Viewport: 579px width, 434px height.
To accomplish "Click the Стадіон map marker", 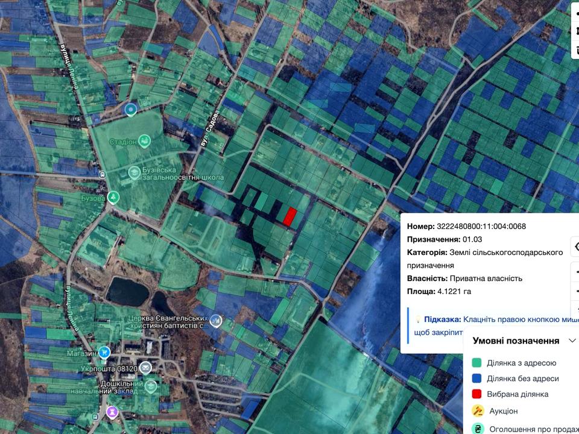I will tap(144, 142).
